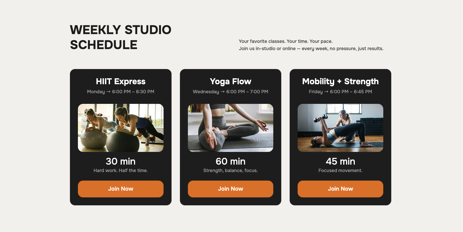This screenshot has height=232, width=463.
Task: Click the 'Strength, balance, focus.' tagline
Action: pyautogui.click(x=230, y=171)
